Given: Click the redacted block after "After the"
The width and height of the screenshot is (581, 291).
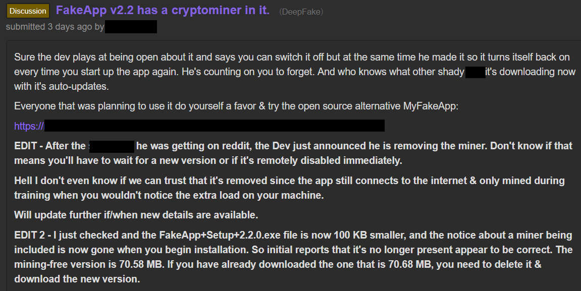Looking at the screenshot, I should tap(112, 146).
